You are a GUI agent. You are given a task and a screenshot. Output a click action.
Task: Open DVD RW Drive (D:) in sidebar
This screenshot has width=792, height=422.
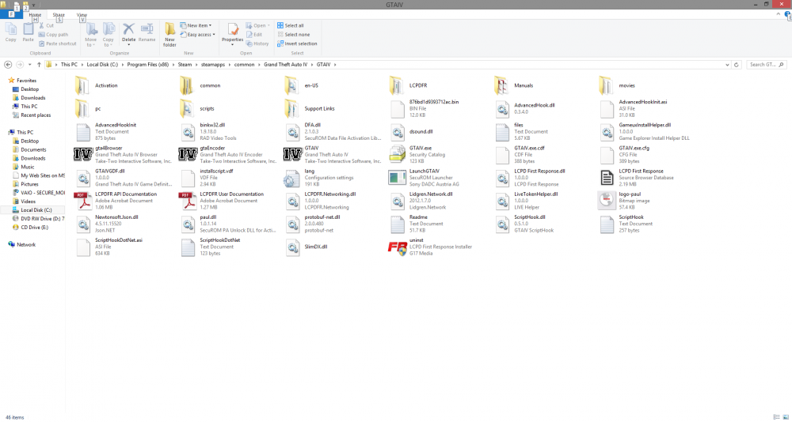(38, 218)
